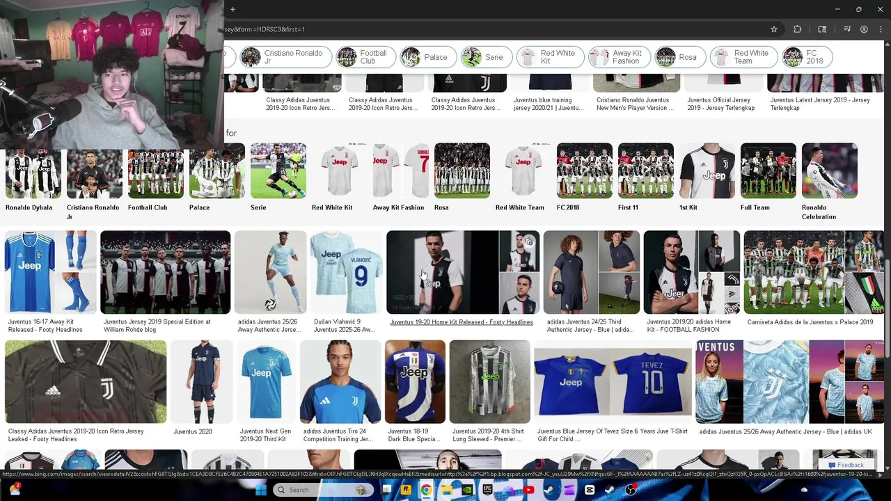The width and height of the screenshot is (891, 501).
Task: Open the Tevez 10 blue jersey image
Action: 613,381
